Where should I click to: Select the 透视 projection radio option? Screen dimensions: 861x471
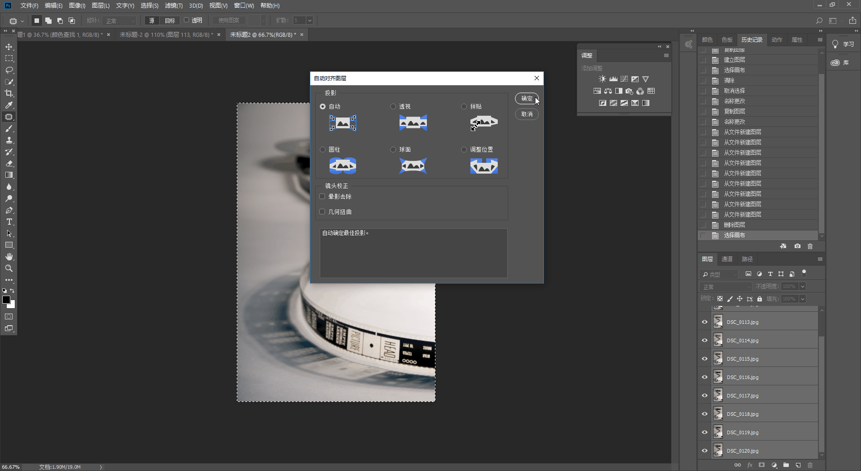393,107
